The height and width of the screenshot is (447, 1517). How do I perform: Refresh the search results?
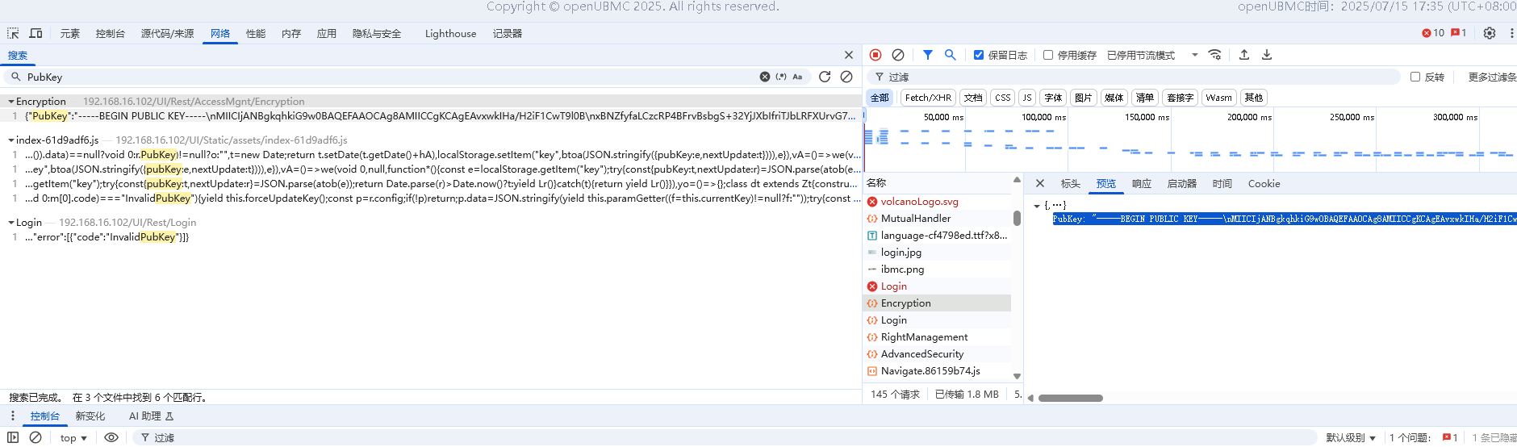[x=825, y=77]
